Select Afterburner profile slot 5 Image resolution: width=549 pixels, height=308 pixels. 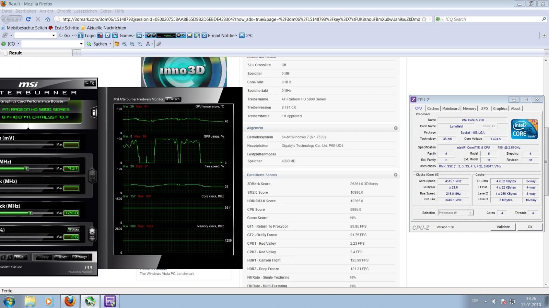[x=10, y=257]
